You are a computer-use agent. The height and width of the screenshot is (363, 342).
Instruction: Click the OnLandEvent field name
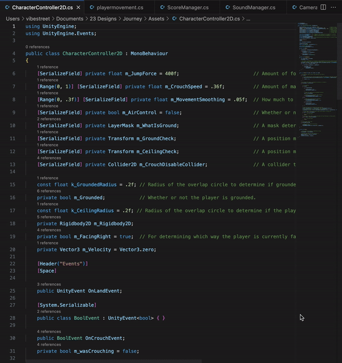point(104,291)
